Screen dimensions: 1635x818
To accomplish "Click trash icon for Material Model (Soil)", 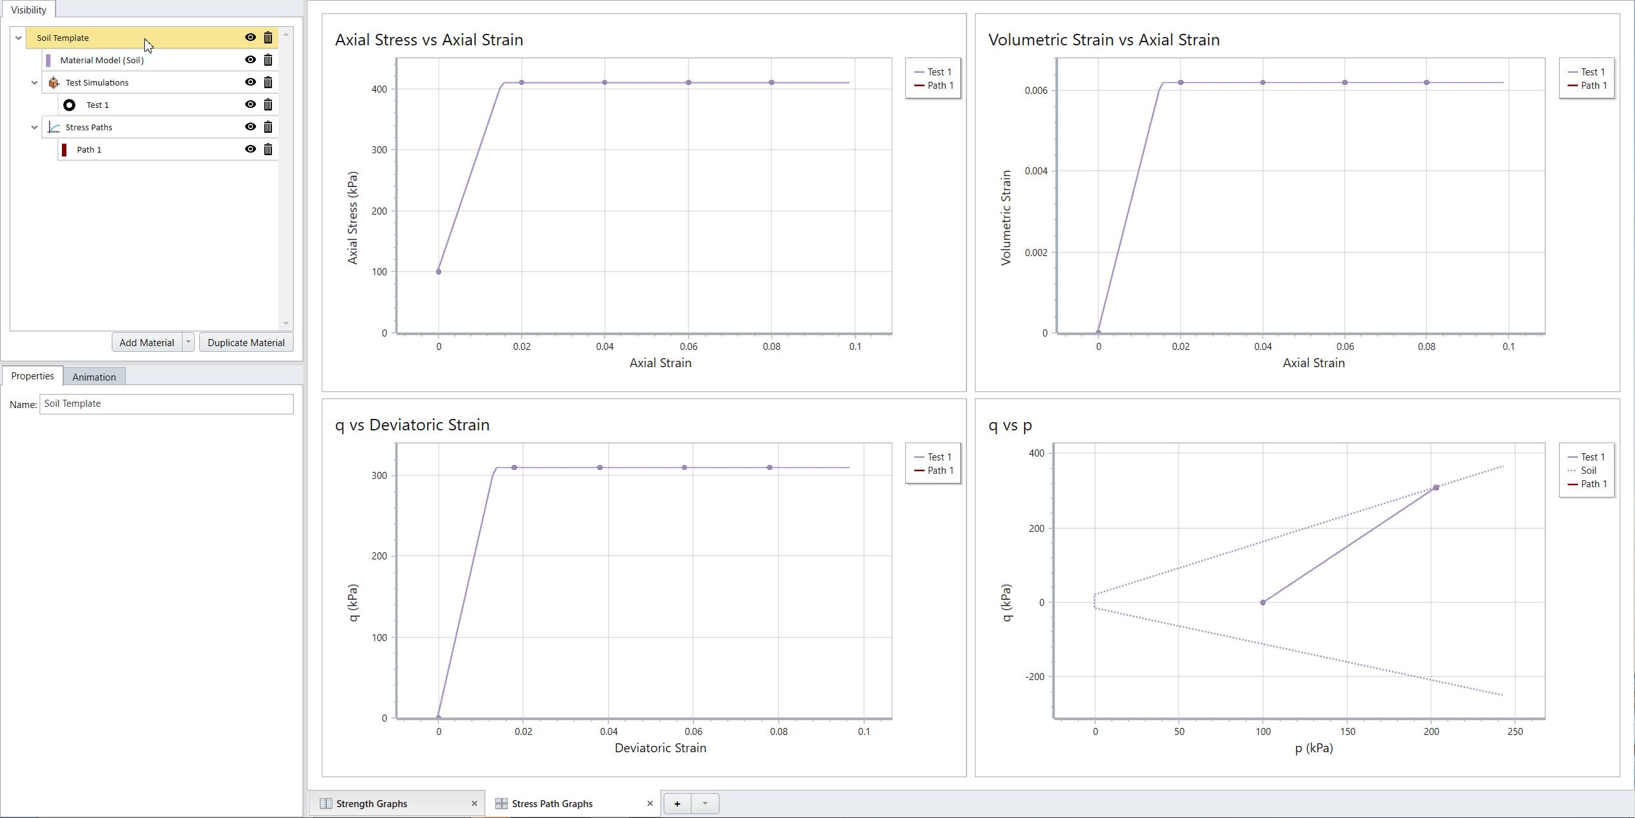I will pos(268,60).
